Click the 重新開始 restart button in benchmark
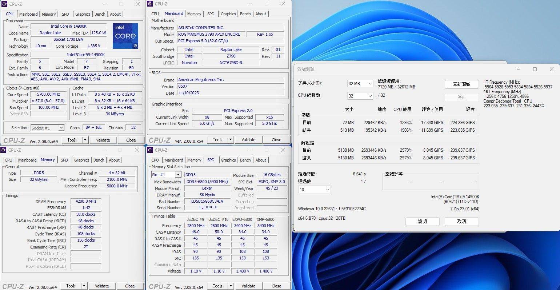Screen dimensions: 560x290 click(461, 84)
